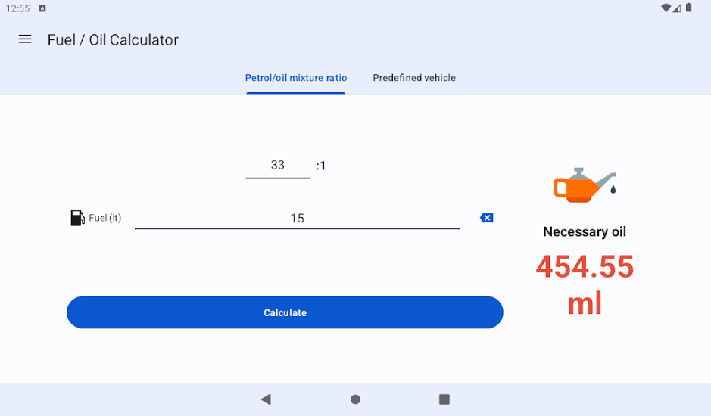
Task: Tap the Wi-Fi status icon
Action: coord(666,8)
